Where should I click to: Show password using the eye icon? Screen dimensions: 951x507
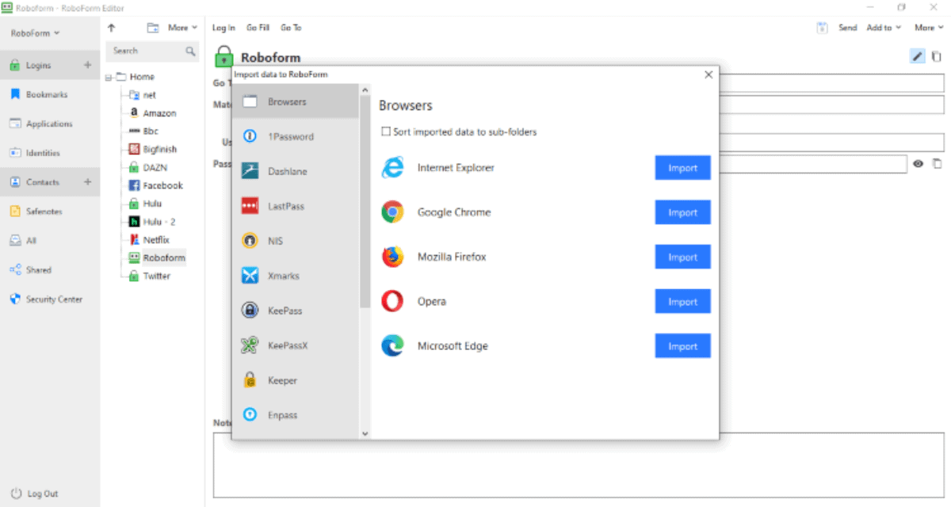pyautogui.click(x=919, y=164)
